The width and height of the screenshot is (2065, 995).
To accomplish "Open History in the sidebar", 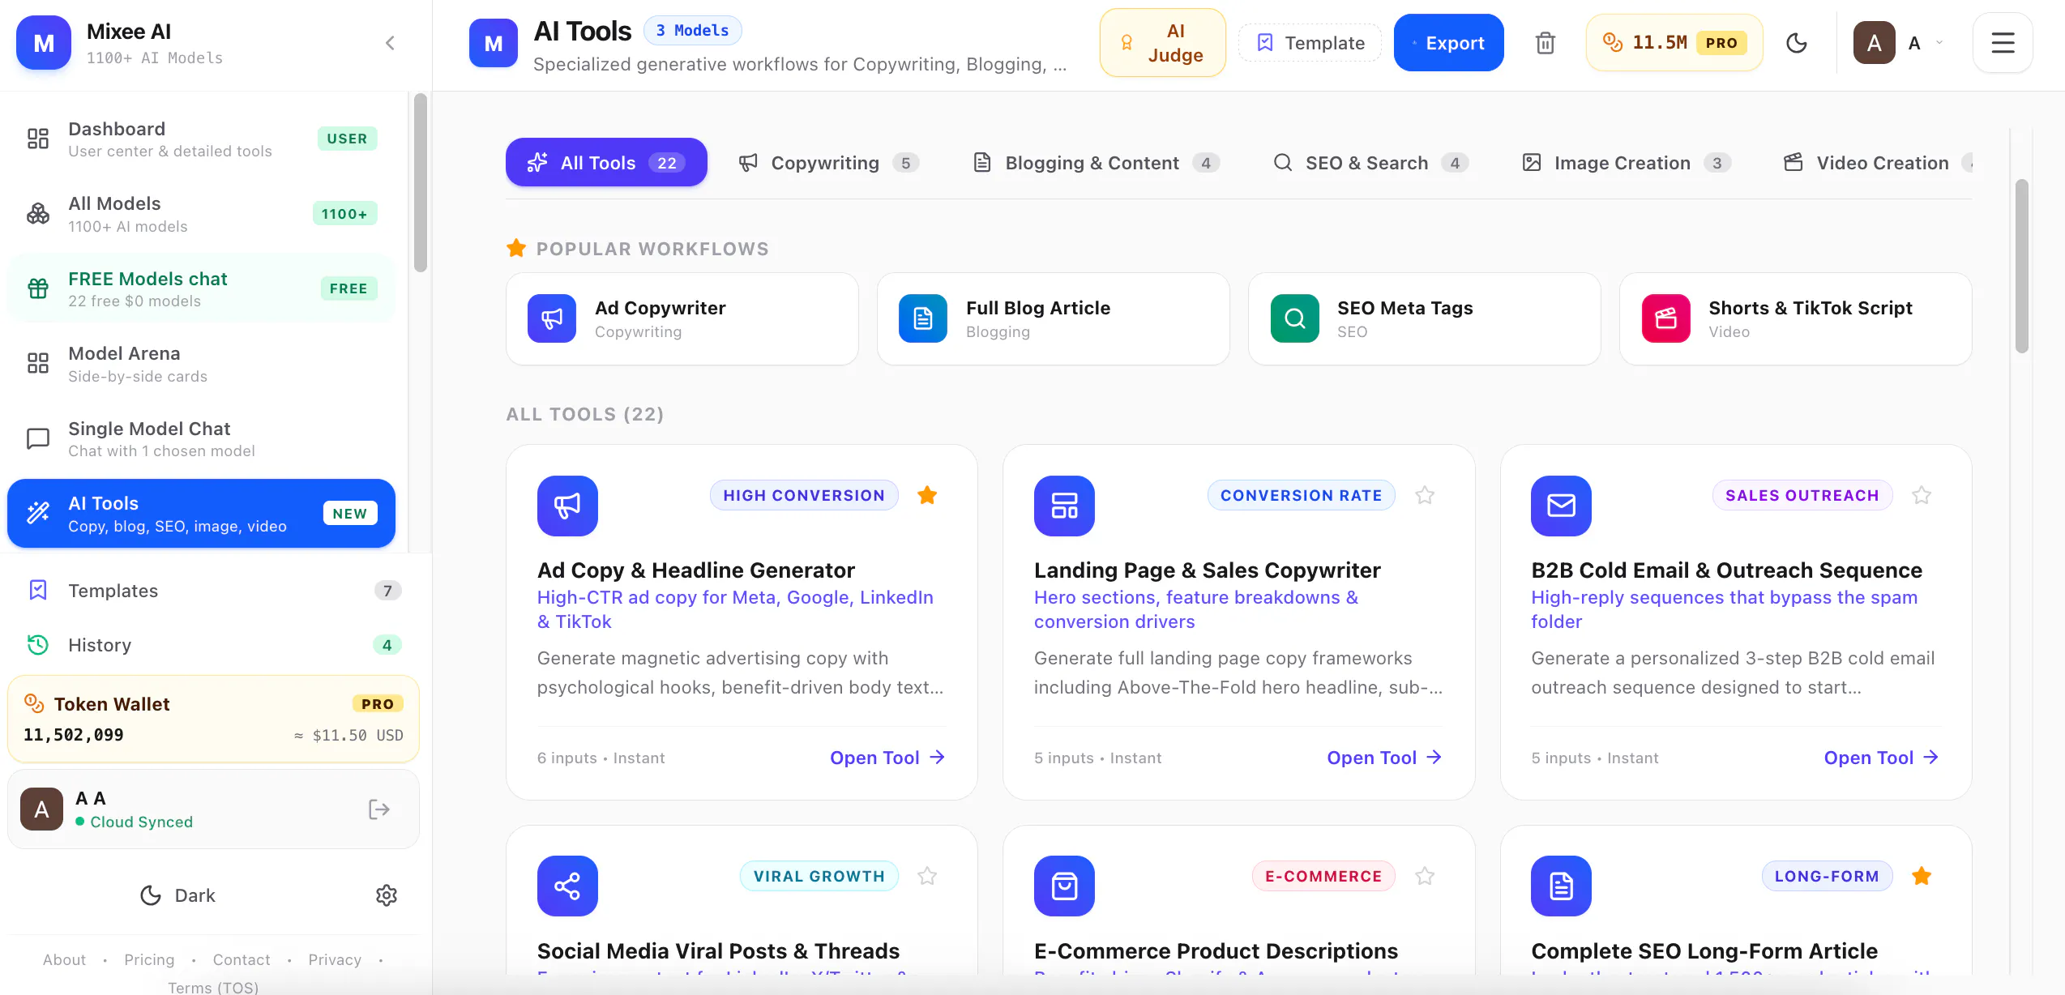I will pyautogui.click(x=213, y=645).
